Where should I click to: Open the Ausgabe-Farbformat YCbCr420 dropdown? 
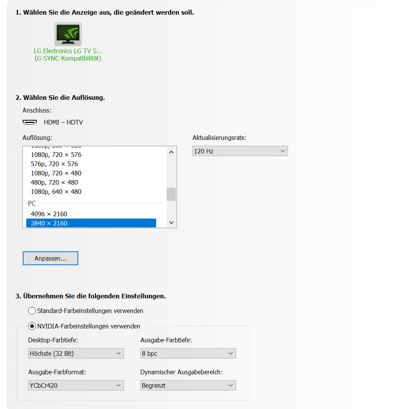(x=76, y=385)
